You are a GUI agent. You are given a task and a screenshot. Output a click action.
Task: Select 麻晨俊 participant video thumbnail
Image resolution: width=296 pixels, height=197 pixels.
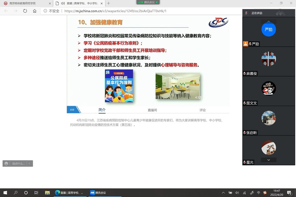(x=268, y=59)
